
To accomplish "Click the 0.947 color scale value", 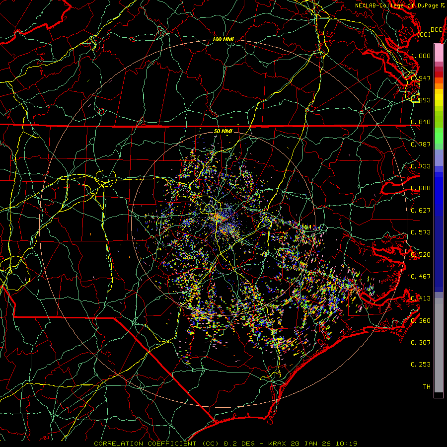I will 421,78.
